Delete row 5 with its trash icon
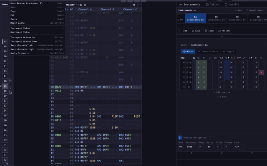267x166 pixels. [189, 87]
